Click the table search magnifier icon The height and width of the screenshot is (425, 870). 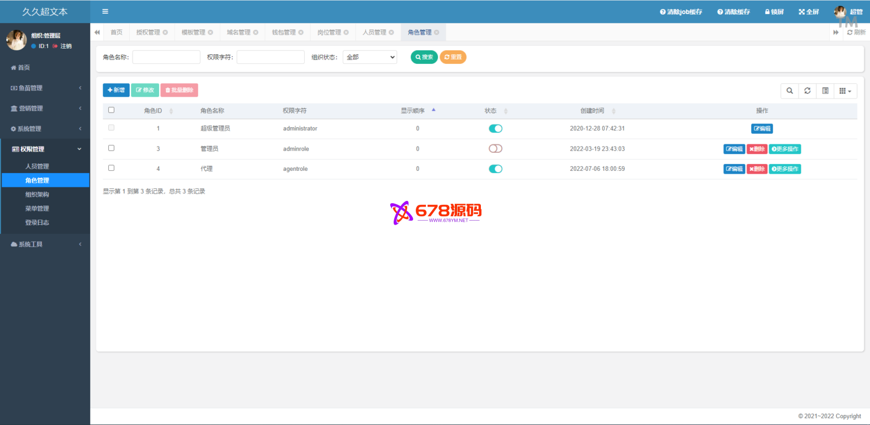coord(790,91)
